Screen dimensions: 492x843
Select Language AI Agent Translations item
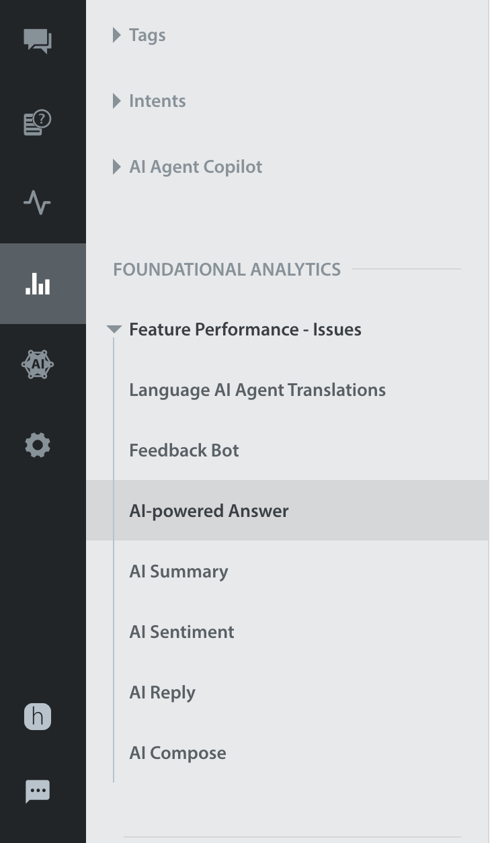pos(257,390)
